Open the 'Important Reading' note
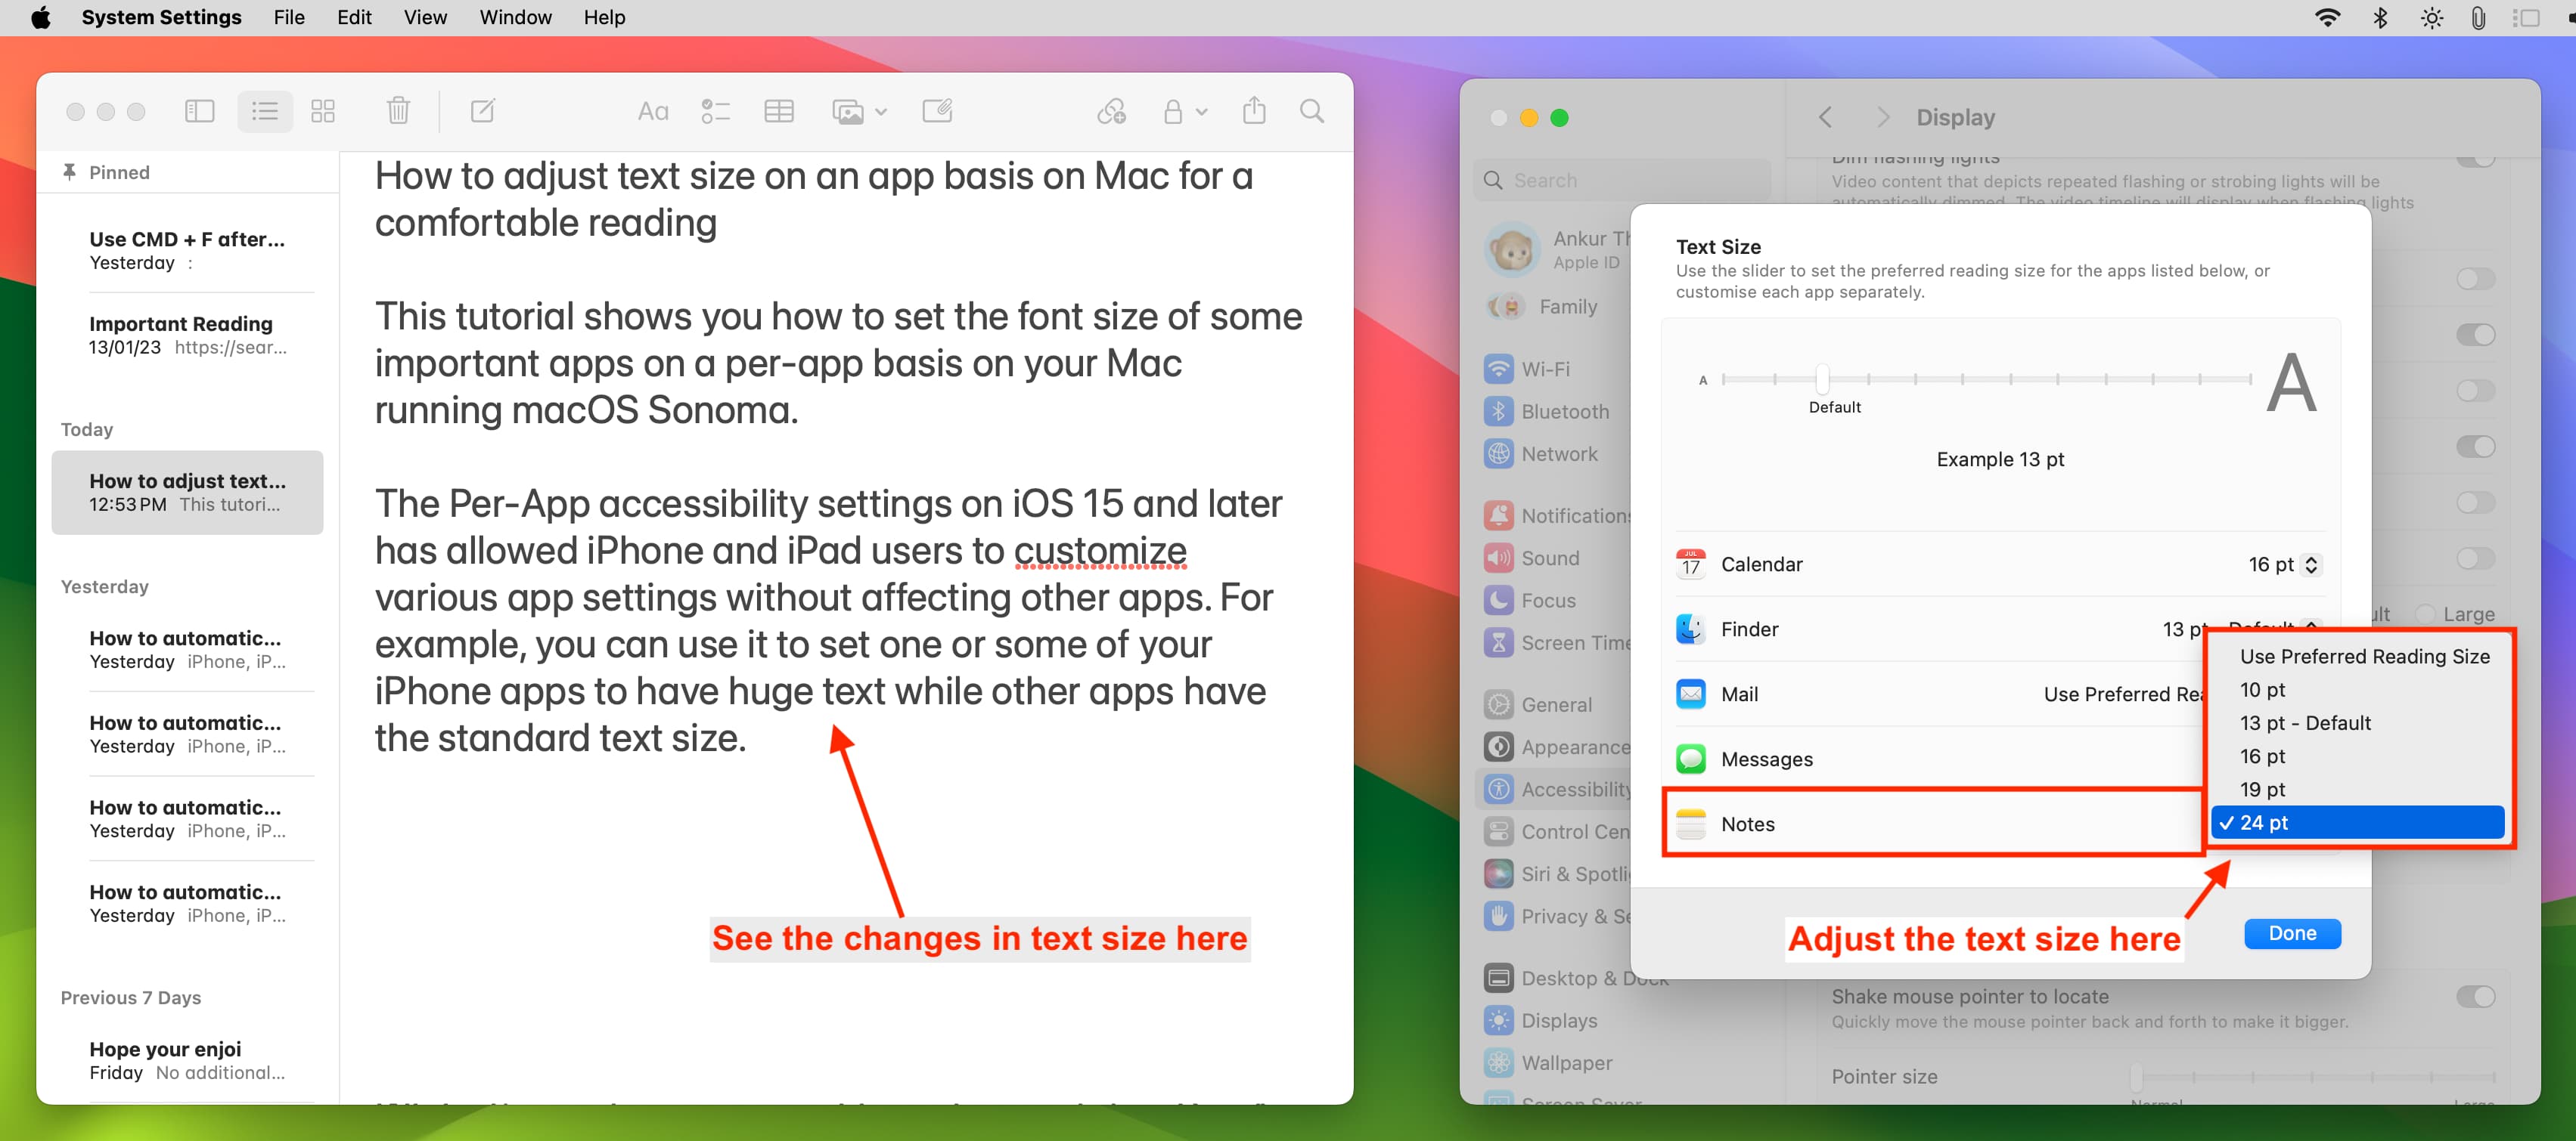 187,335
